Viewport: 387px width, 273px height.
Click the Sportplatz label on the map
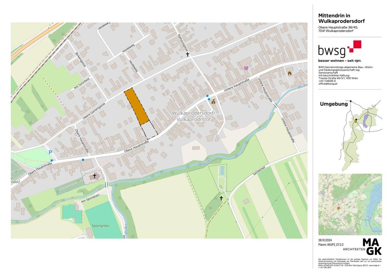(100, 226)
